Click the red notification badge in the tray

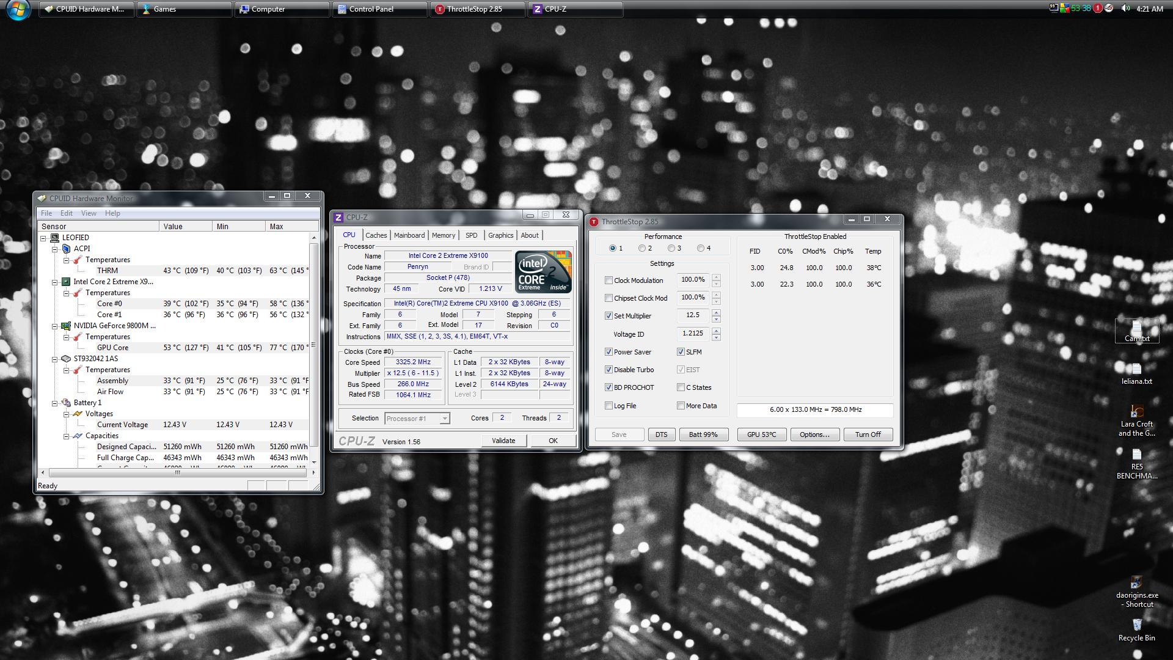click(x=1098, y=9)
